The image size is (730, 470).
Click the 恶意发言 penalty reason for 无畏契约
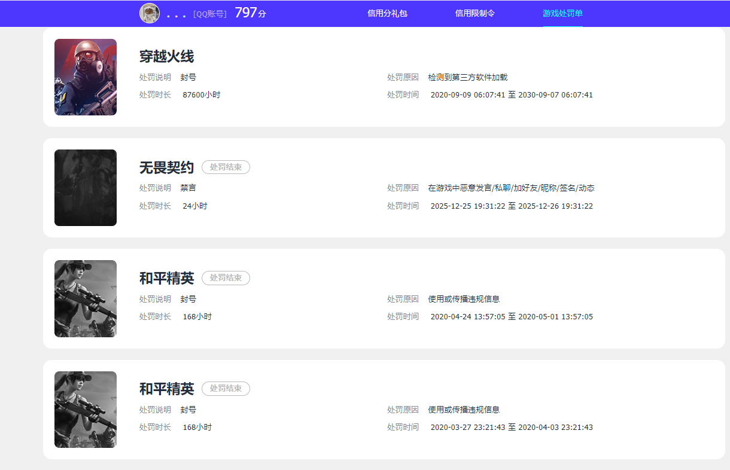(512, 187)
